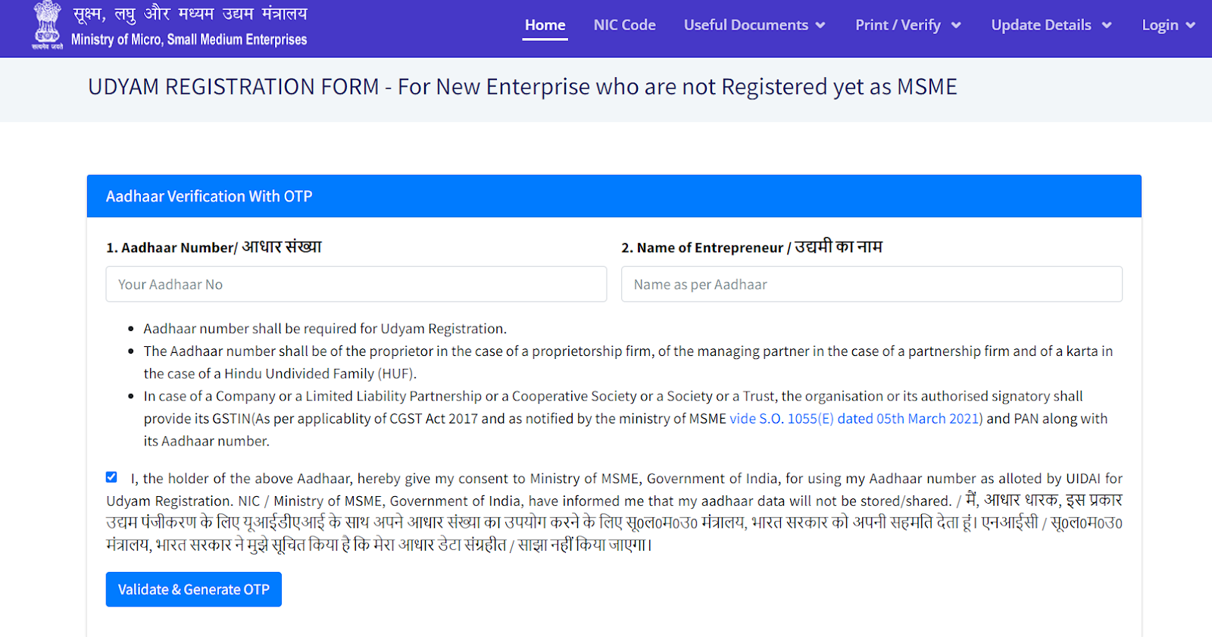Screen dimensions: 1212x637
Task: Open the NIC Code page
Action: (x=625, y=25)
